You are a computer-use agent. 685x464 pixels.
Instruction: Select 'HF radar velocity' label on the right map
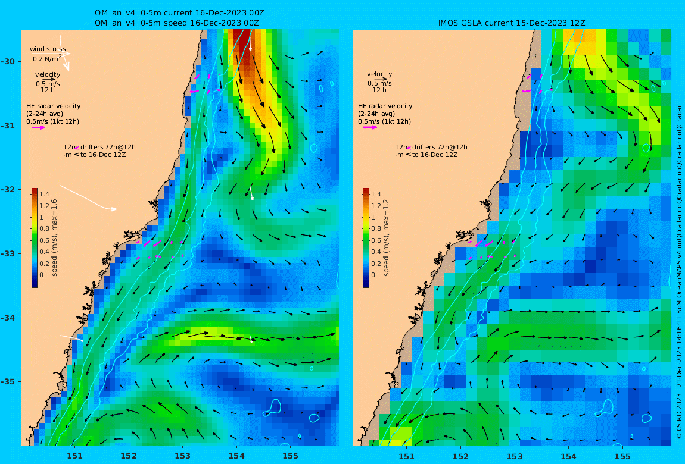[385, 106]
